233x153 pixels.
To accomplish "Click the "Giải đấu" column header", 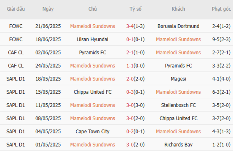I will (16, 9).
